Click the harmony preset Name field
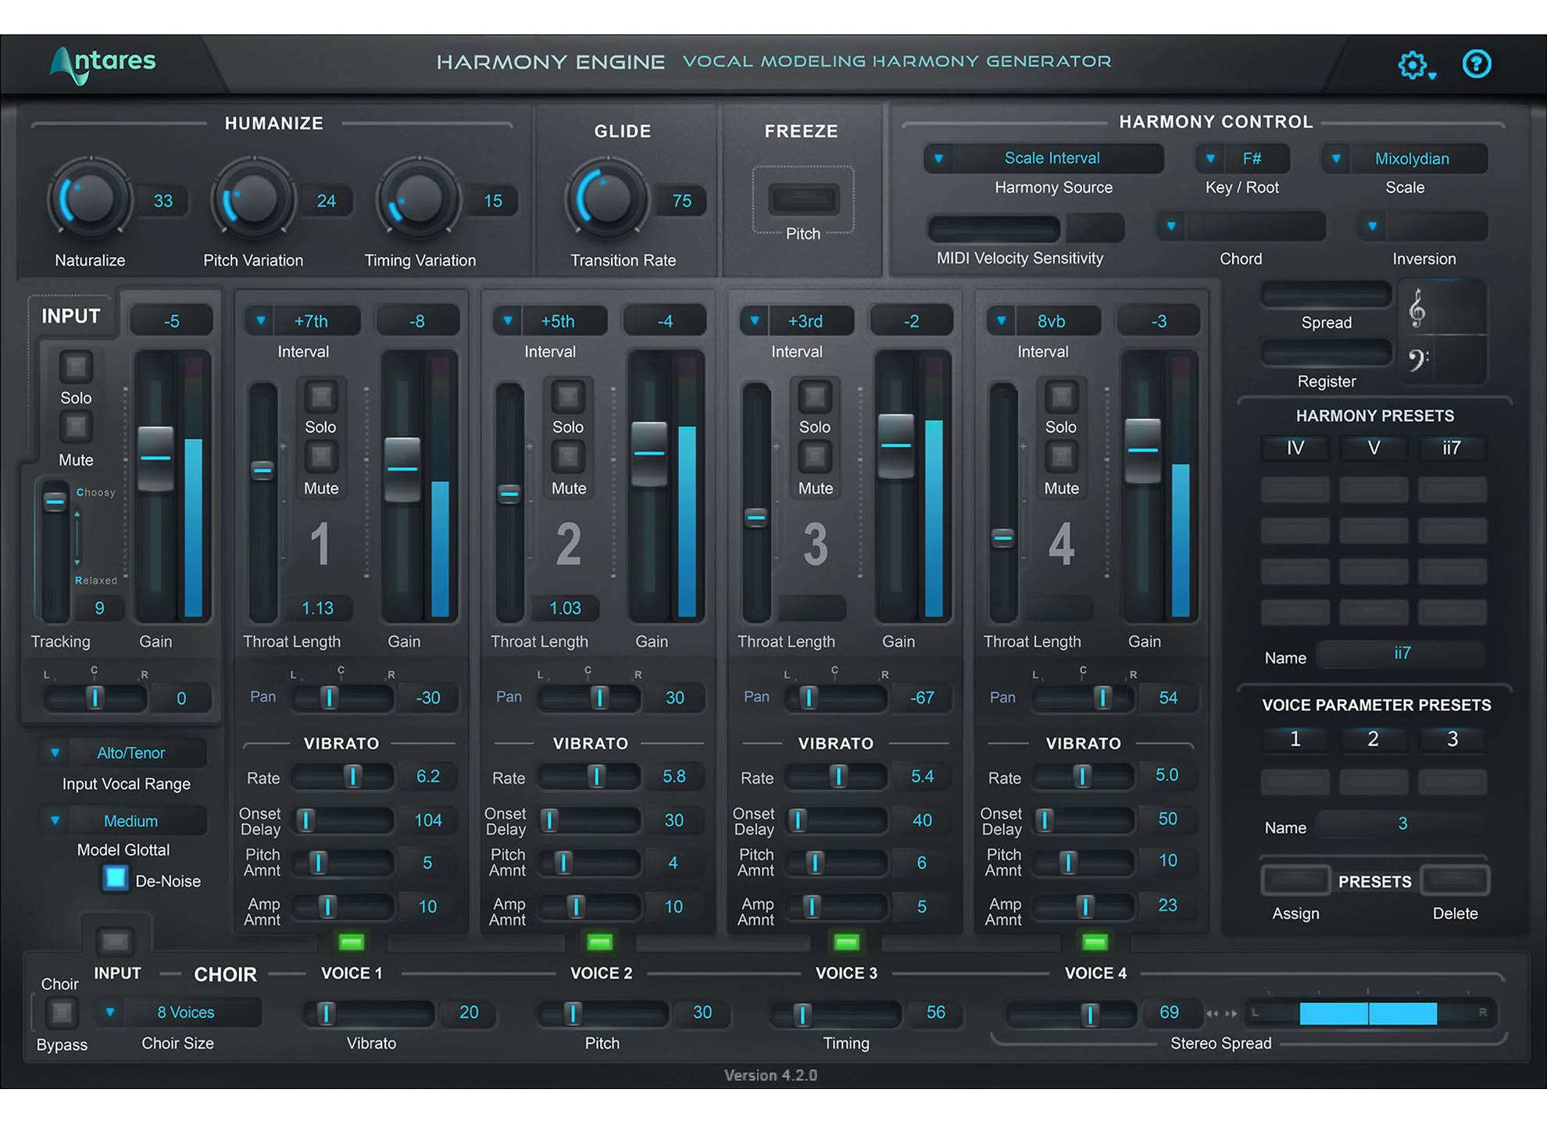The height and width of the screenshot is (1125, 1547). point(1402,654)
